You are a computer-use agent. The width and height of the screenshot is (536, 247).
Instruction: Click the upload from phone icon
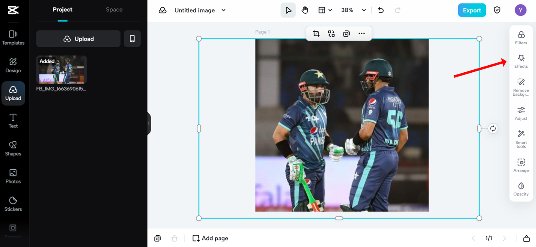132,39
